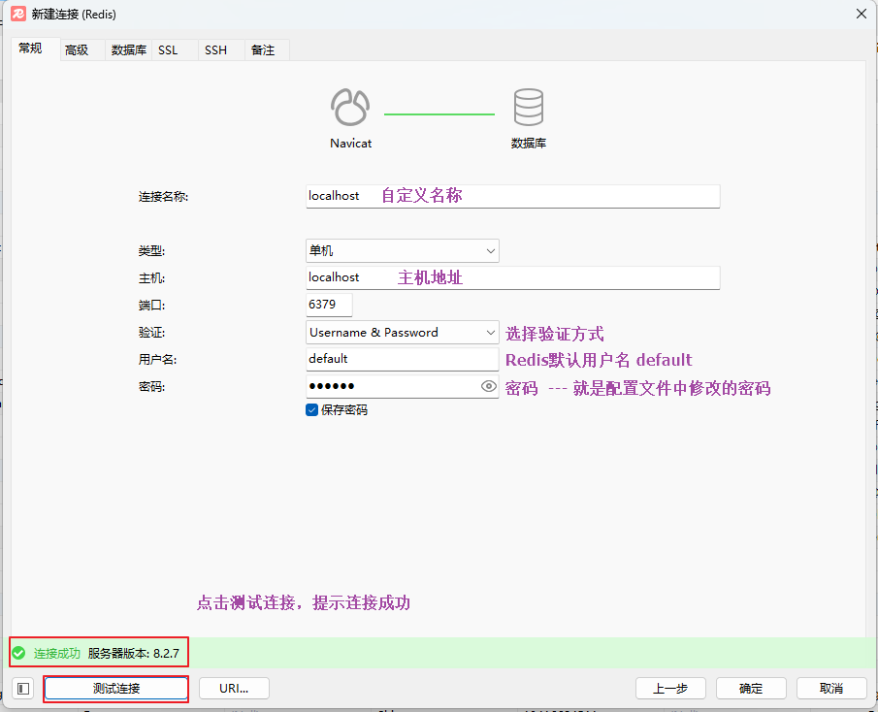878x712 pixels.
Task: Open the 验证 Username & Password dropdown
Action: (402, 333)
